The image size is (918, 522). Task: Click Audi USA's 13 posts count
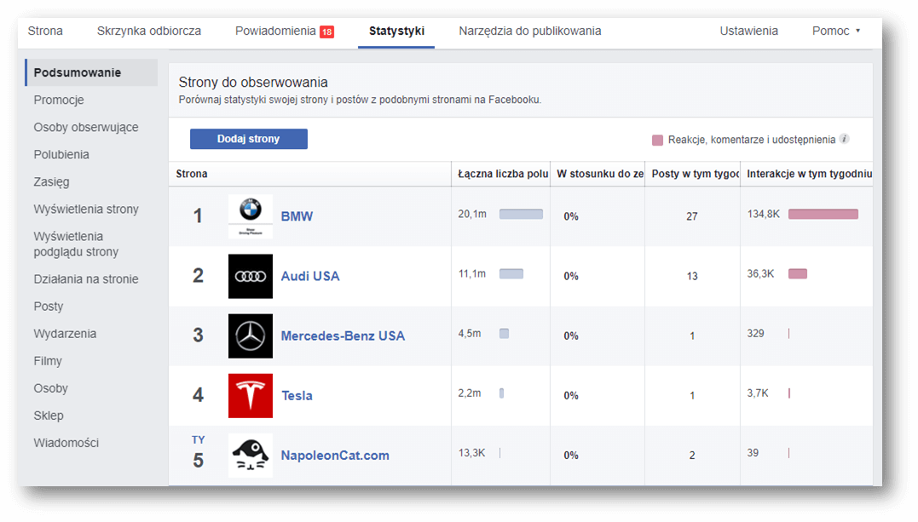click(x=692, y=276)
